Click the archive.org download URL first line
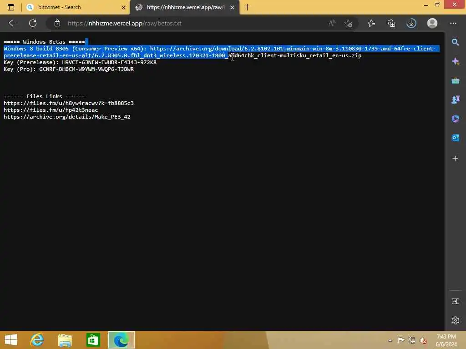The height and width of the screenshot is (349, 466). coord(293,49)
